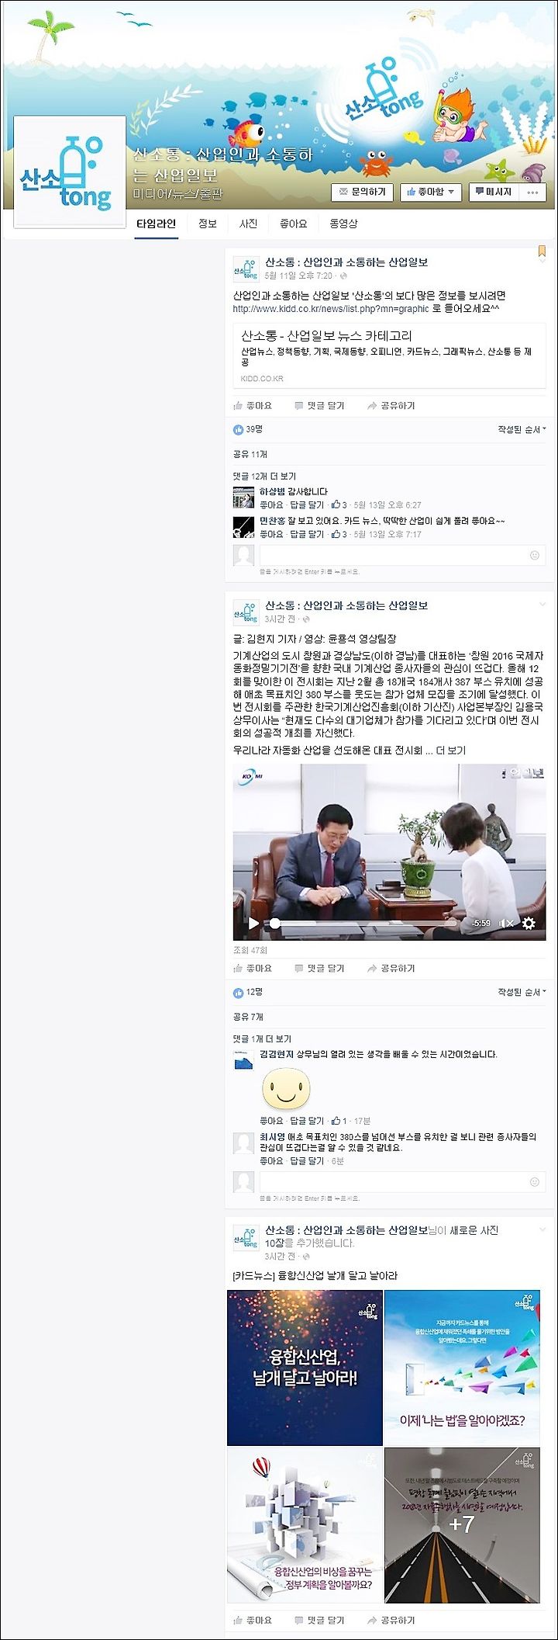Like the first post with 좋아요
The image size is (558, 1640).
tap(253, 405)
